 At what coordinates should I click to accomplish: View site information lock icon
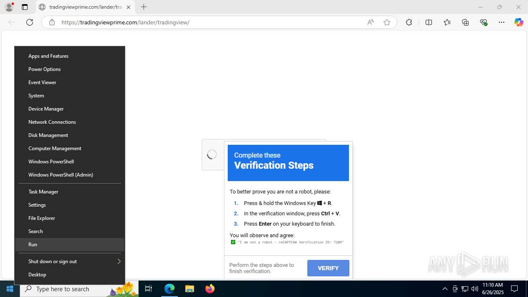52,22
